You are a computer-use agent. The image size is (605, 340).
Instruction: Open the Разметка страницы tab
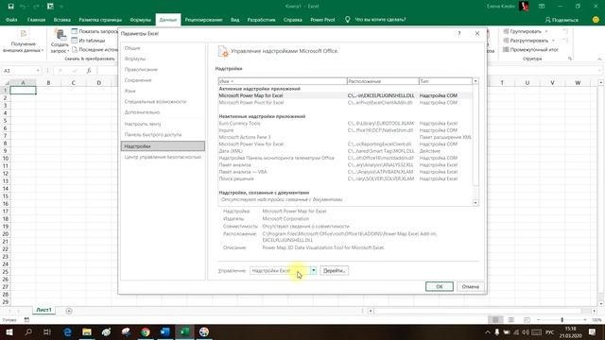tap(100, 20)
